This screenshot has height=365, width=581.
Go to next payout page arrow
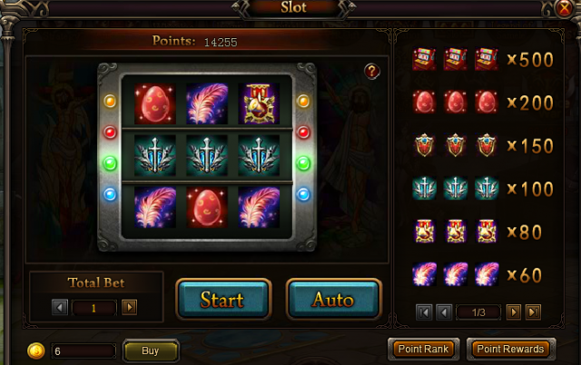[x=514, y=312]
